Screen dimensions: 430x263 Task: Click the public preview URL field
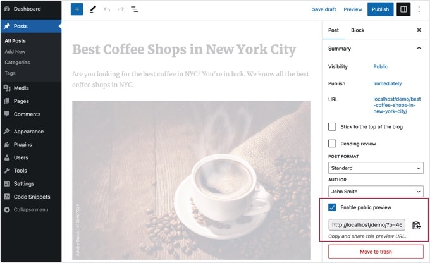click(x=367, y=225)
